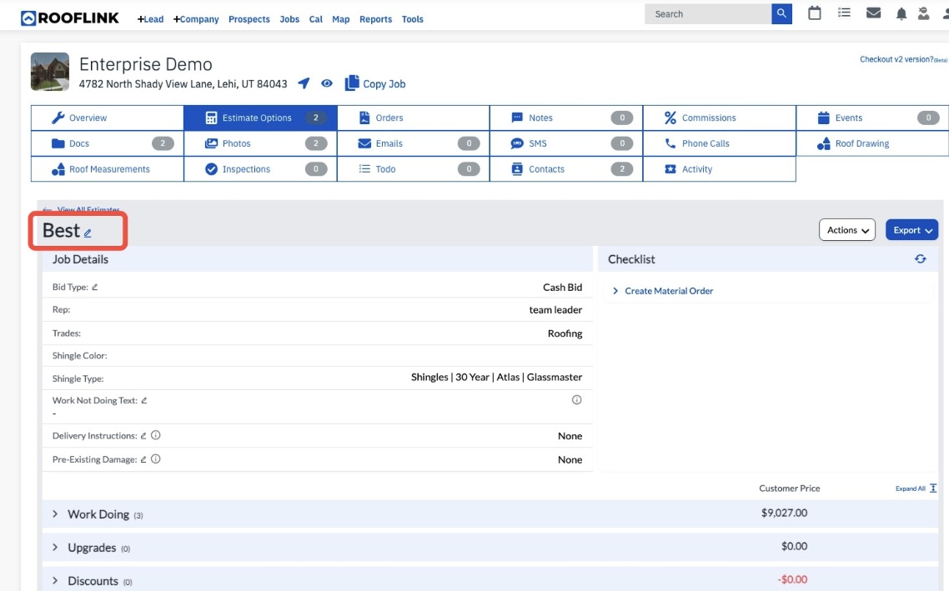949x591 pixels.
Task: Open the Prospects menu
Action: (x=249, y=18)
